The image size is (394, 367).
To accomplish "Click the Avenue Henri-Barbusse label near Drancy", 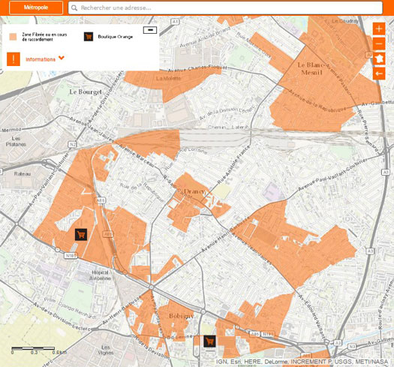I will click(x=225, y=234).
